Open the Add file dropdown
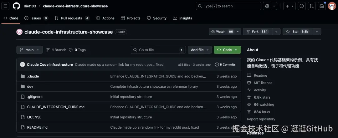 (200, 50)
